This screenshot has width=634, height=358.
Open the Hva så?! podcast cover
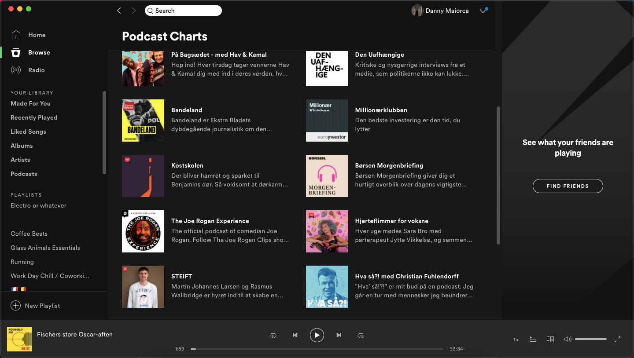[x=327, y=287]
